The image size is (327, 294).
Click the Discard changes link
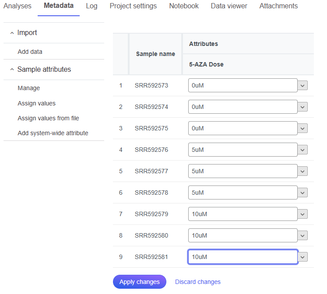[198, 282]
